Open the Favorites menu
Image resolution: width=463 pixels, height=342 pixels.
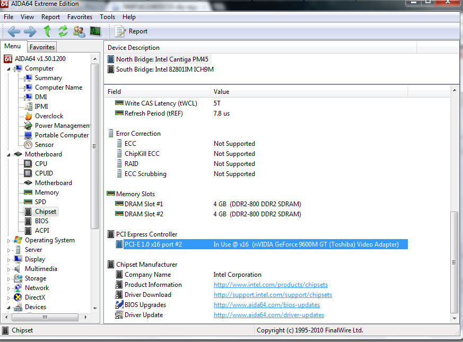[x=80, y=17]
